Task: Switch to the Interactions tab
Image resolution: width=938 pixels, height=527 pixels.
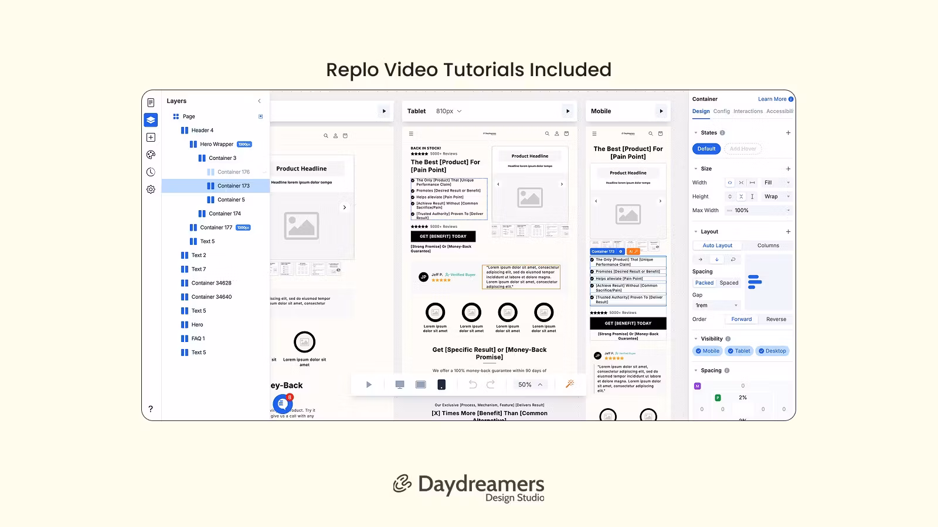Action: point(748,111)
